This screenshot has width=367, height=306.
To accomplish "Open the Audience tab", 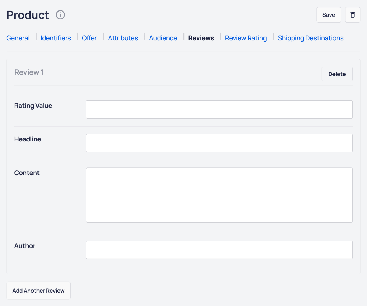I will 163,38.
